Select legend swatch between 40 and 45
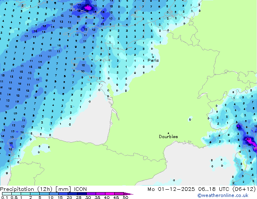The height and width of the screenshot is (199, 257). pos(110,194)
